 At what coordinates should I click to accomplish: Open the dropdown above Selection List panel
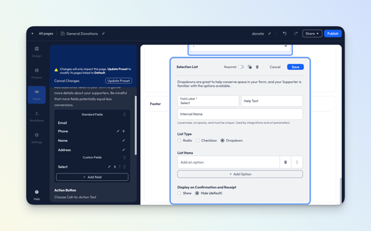tap(240, 48)
